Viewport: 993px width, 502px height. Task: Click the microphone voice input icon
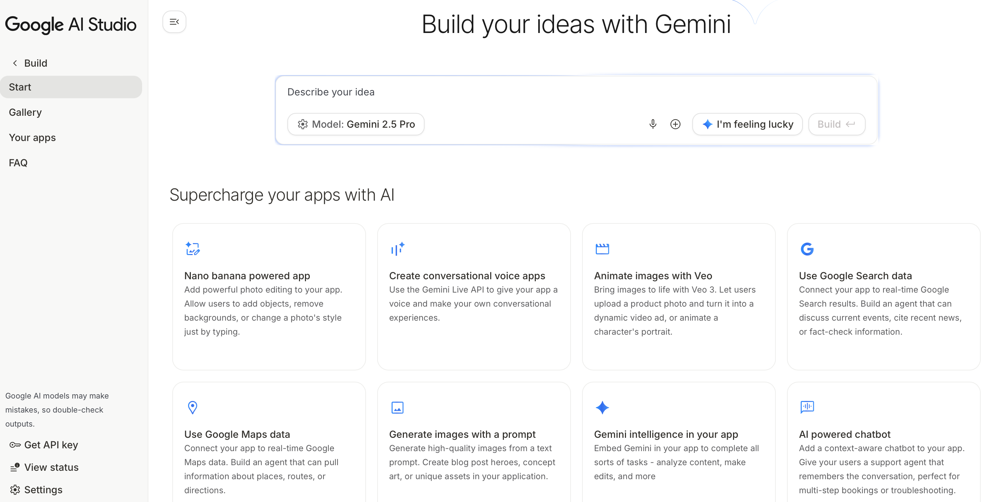653,124
